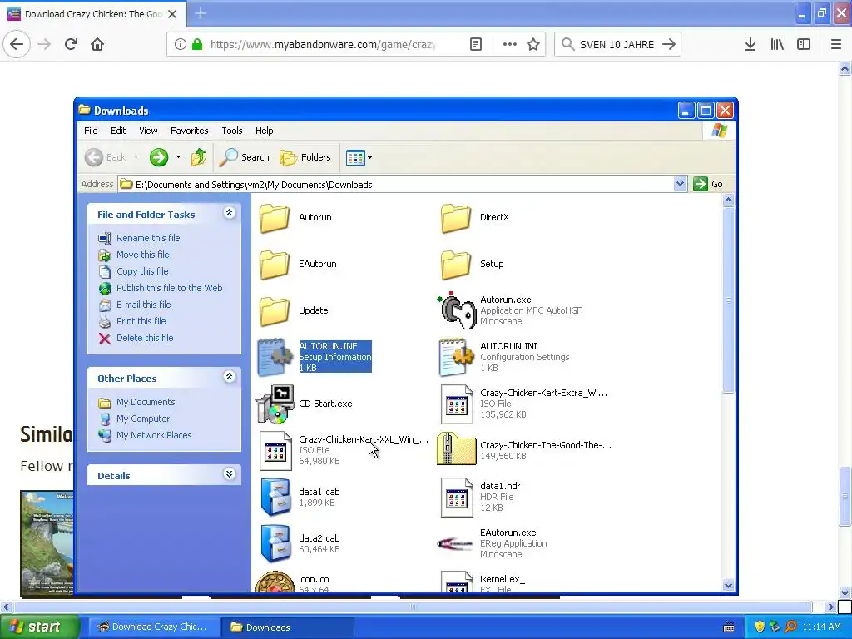Open the Firefox hamburger menu

[836, 45]
